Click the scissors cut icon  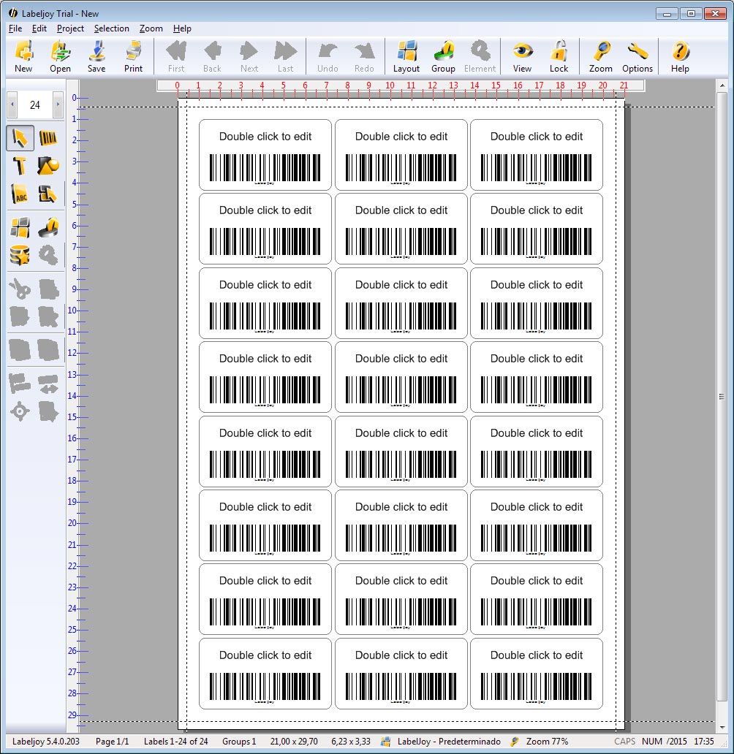coord(20,289)
